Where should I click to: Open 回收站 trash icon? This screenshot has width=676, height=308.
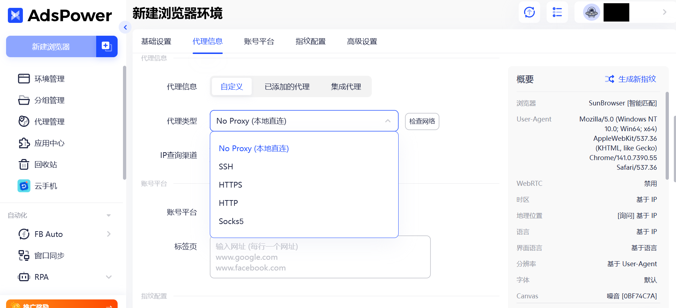pos(24,164)
